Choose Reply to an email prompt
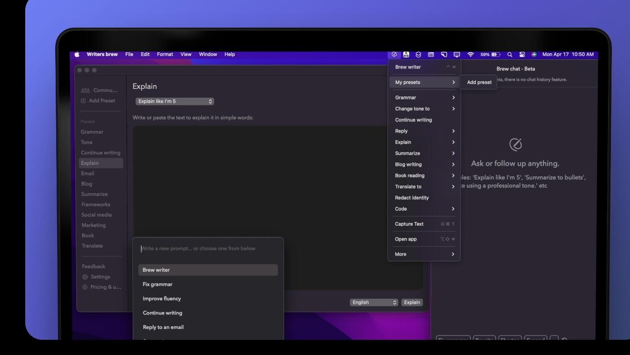The width and height of the screenshot is (630, 355). point(208,327)
